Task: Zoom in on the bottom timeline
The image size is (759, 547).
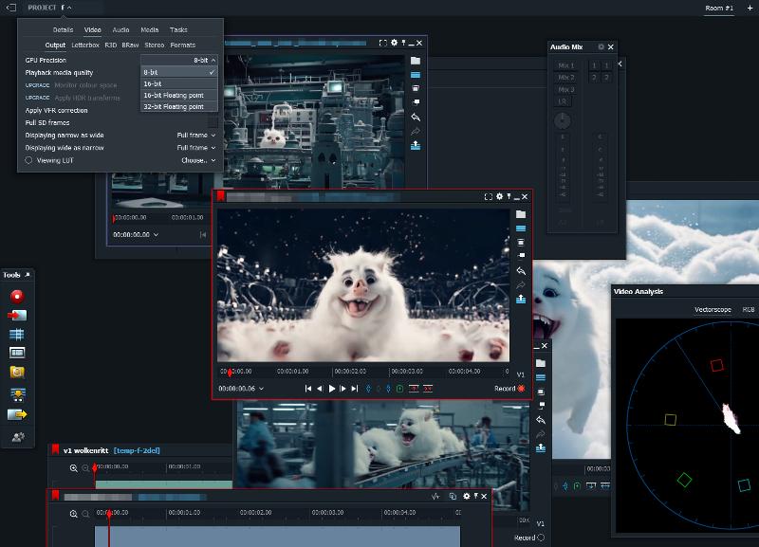Action: tap(74, 514)
